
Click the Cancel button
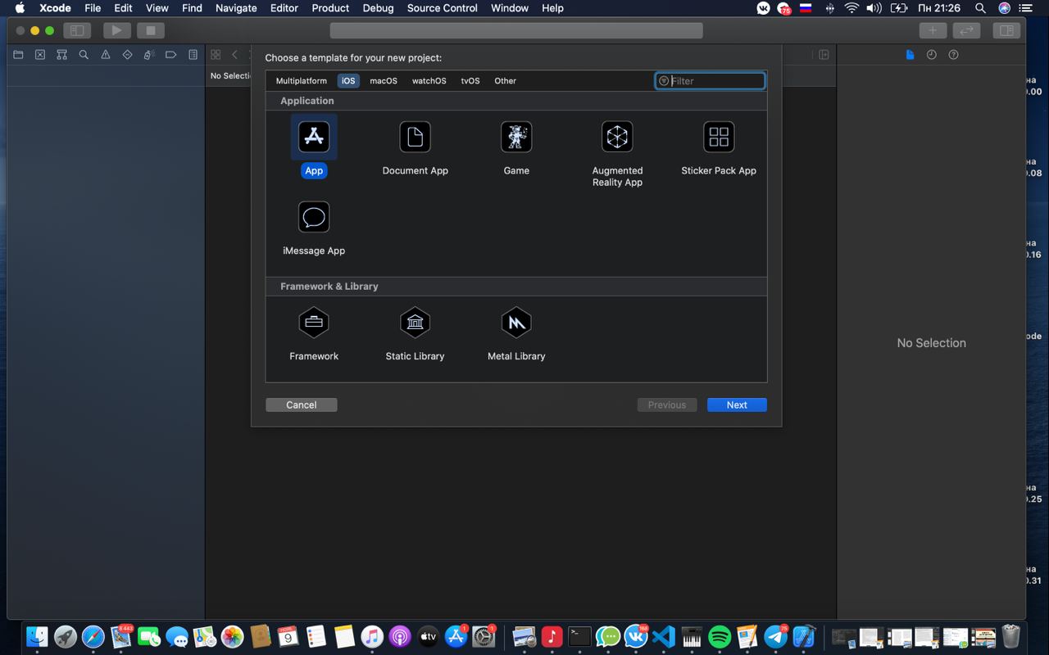tap(302, 404)
